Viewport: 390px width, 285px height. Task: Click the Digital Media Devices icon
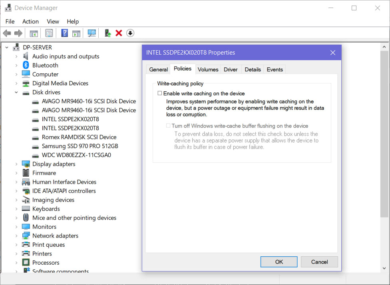pyautogui.click(x=26, y=83)
